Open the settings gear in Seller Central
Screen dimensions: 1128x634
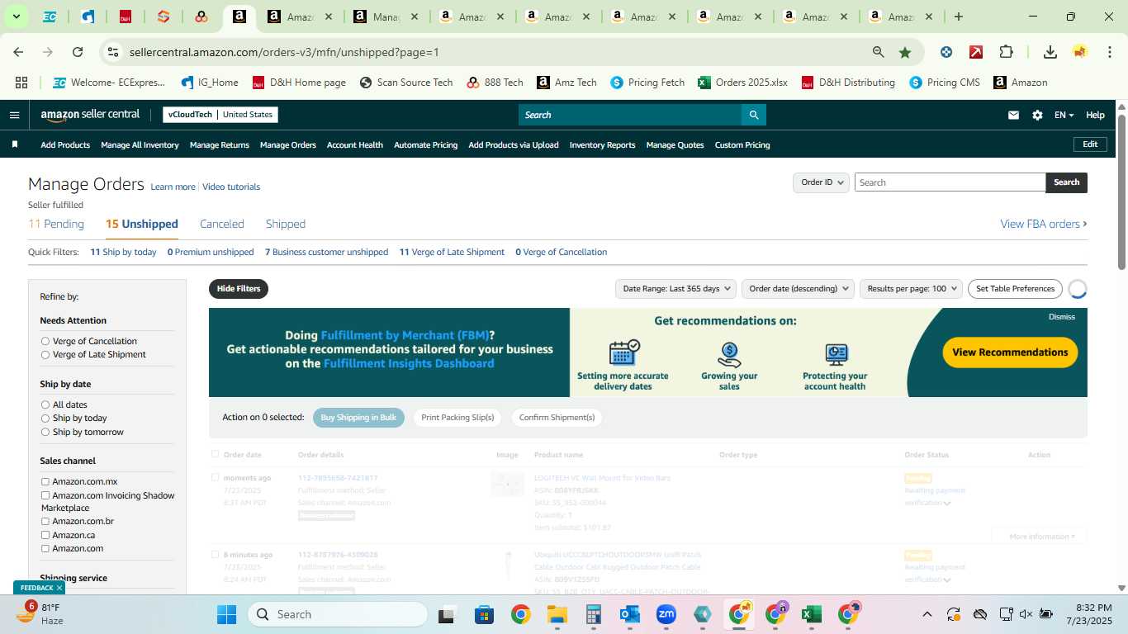1037,116
